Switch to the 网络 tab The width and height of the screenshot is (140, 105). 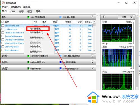38,11
